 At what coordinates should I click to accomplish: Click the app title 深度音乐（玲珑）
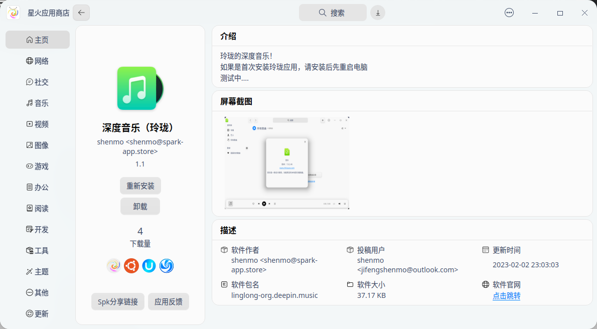point(140,127)
